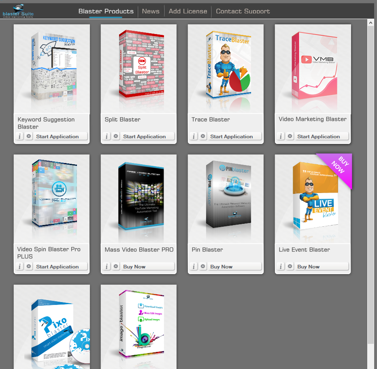Open settings gear for Split Blaster
Image resolution: width=377 pixels, height=369 pixels.
coord(116,137)
